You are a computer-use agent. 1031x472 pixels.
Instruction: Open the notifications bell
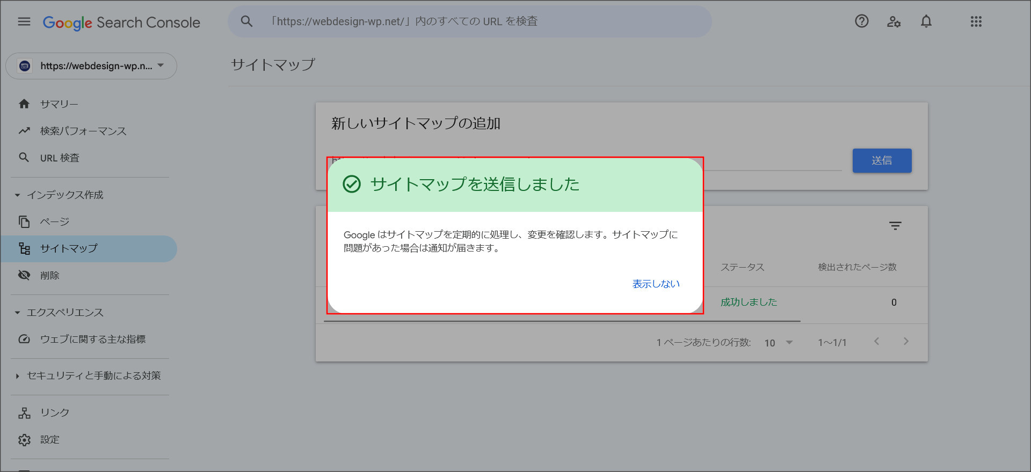(x=926, y=21)
